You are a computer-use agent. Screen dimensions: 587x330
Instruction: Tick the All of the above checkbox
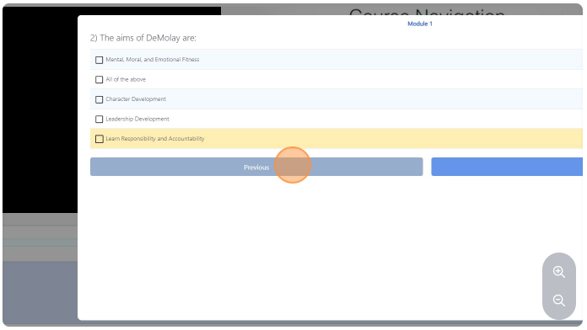(100, 80)
